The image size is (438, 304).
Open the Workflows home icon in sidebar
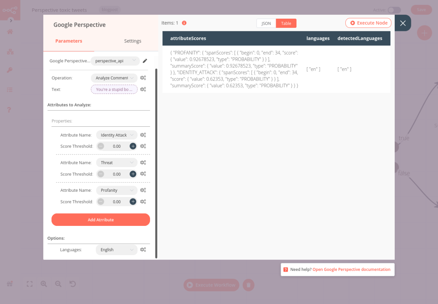tap(10, 32)
